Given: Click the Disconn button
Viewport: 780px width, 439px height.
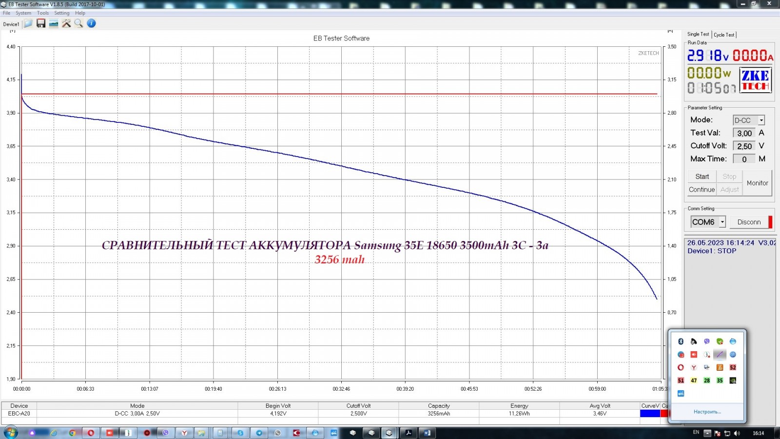Looking at the screenshot, I should click(749, 222).
